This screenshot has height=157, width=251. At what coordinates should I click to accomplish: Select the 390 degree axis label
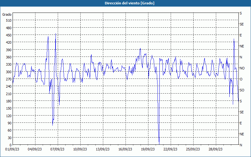click(9, 50)
